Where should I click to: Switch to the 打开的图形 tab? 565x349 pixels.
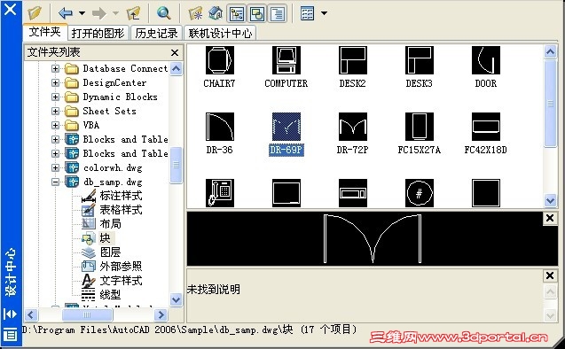[98, 33]
